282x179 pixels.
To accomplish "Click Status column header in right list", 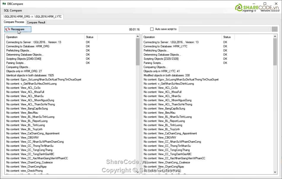I will 228,37.
